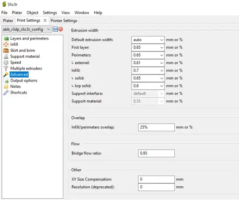This screenshot has height=200, width=239.
Task: Select Skirt and brim category
Action: click(x=23, y=51)
